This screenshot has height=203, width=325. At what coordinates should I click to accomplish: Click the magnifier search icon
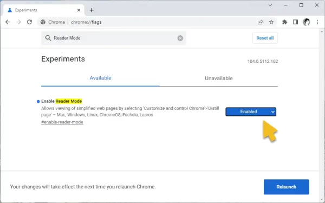point(48,38)
